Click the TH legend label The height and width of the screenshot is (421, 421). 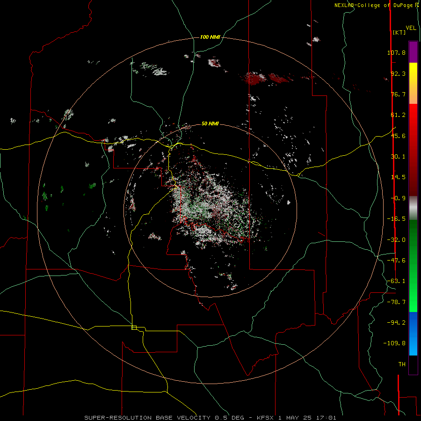(x=402, y=364)
